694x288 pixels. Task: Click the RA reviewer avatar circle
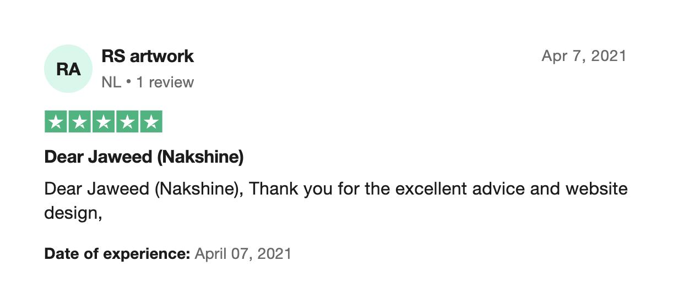click(x=68, y=69)
